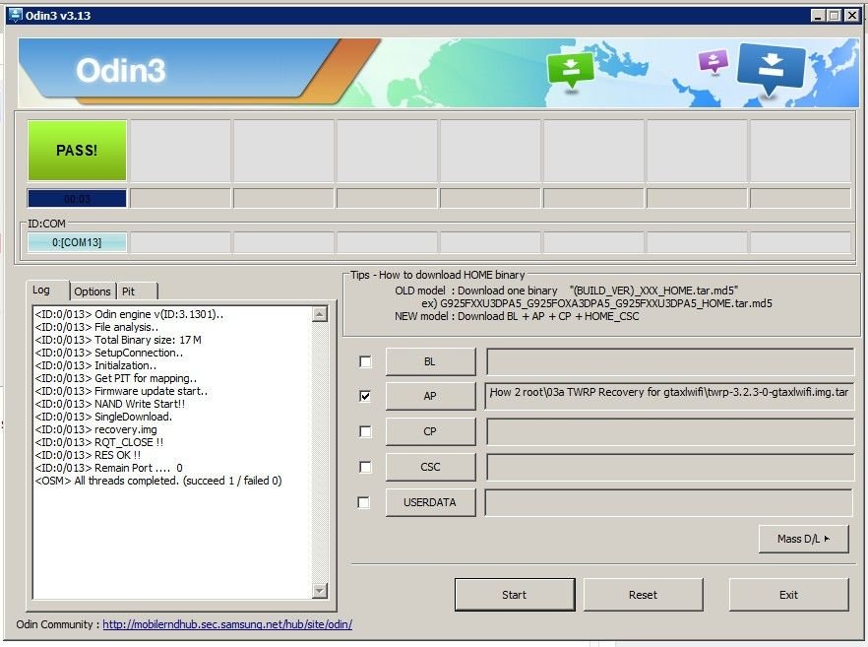This screenshot has width=868, height=647.
Task: Enable the USERDATA checkbox
Action: 364,502
